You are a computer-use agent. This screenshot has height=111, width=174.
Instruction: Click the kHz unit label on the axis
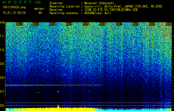point(2,22)
